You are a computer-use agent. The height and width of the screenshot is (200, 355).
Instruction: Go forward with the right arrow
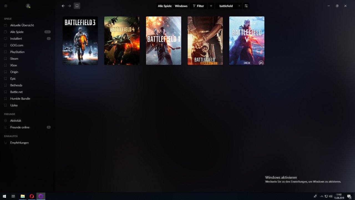pos(70,6)
